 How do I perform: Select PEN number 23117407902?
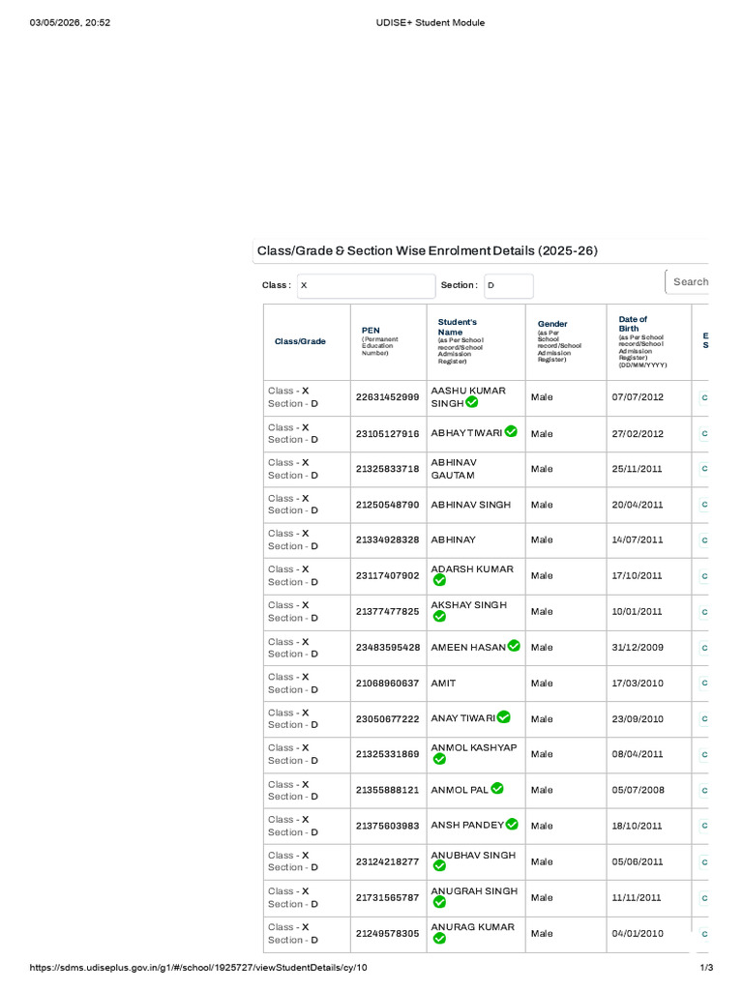click(x=387, y=576)
